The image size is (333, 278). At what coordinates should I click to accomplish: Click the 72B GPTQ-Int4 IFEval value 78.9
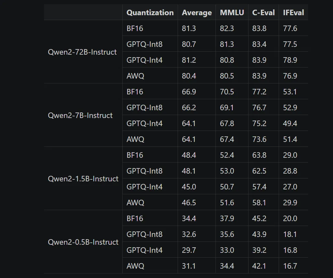[290, 60]
